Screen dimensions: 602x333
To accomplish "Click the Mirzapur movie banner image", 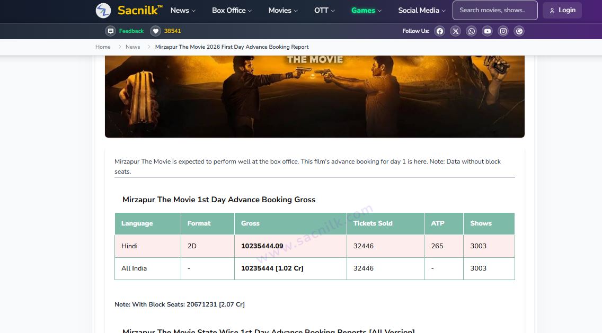I will tap(314, 96).
